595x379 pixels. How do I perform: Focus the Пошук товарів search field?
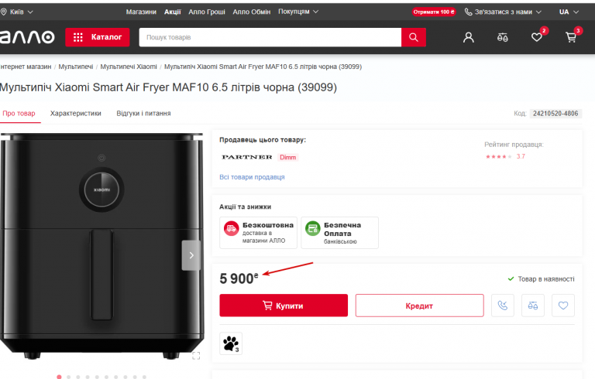tap(270, 37)
